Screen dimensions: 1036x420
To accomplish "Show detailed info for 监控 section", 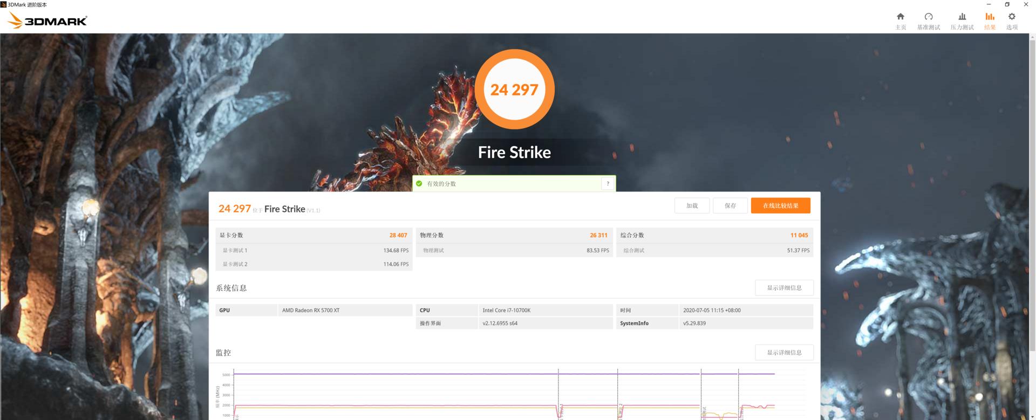I will 784,353.
